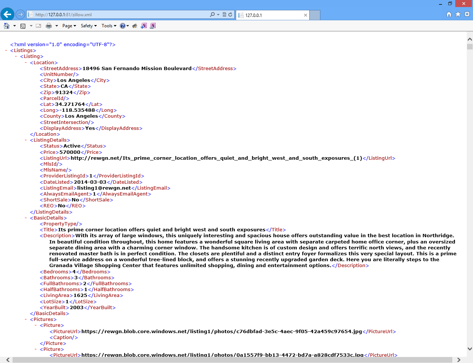Click the 'listing1@rewgn.net' email text
473x363 pixels.
tap(104, 188)
